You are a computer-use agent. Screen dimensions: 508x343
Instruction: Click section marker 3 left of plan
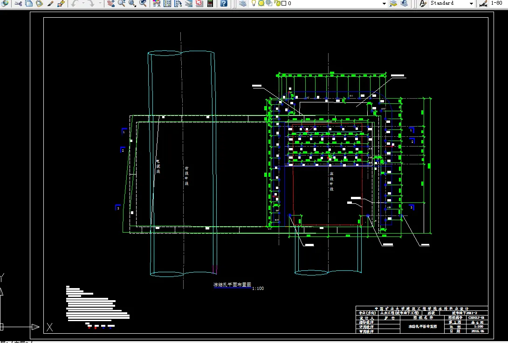(118, 208)
